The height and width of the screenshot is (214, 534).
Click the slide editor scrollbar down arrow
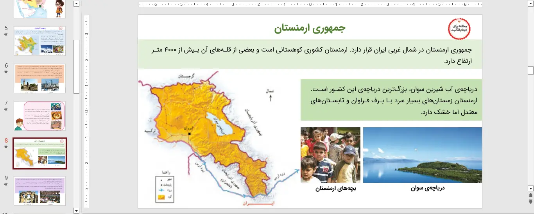[530, 188]
